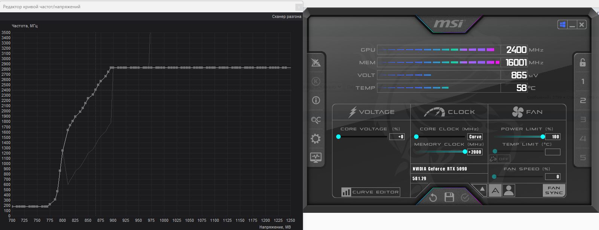
Task: Click fan speed slider handle
Action: (494, 177)
